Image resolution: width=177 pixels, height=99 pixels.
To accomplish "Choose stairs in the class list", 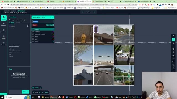I will pos(43,37).
